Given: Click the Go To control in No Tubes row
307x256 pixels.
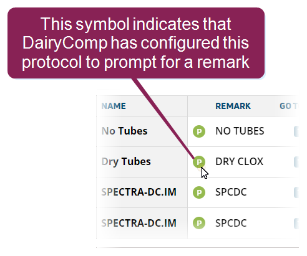Looking at the screenshot, I should [296, 131].
